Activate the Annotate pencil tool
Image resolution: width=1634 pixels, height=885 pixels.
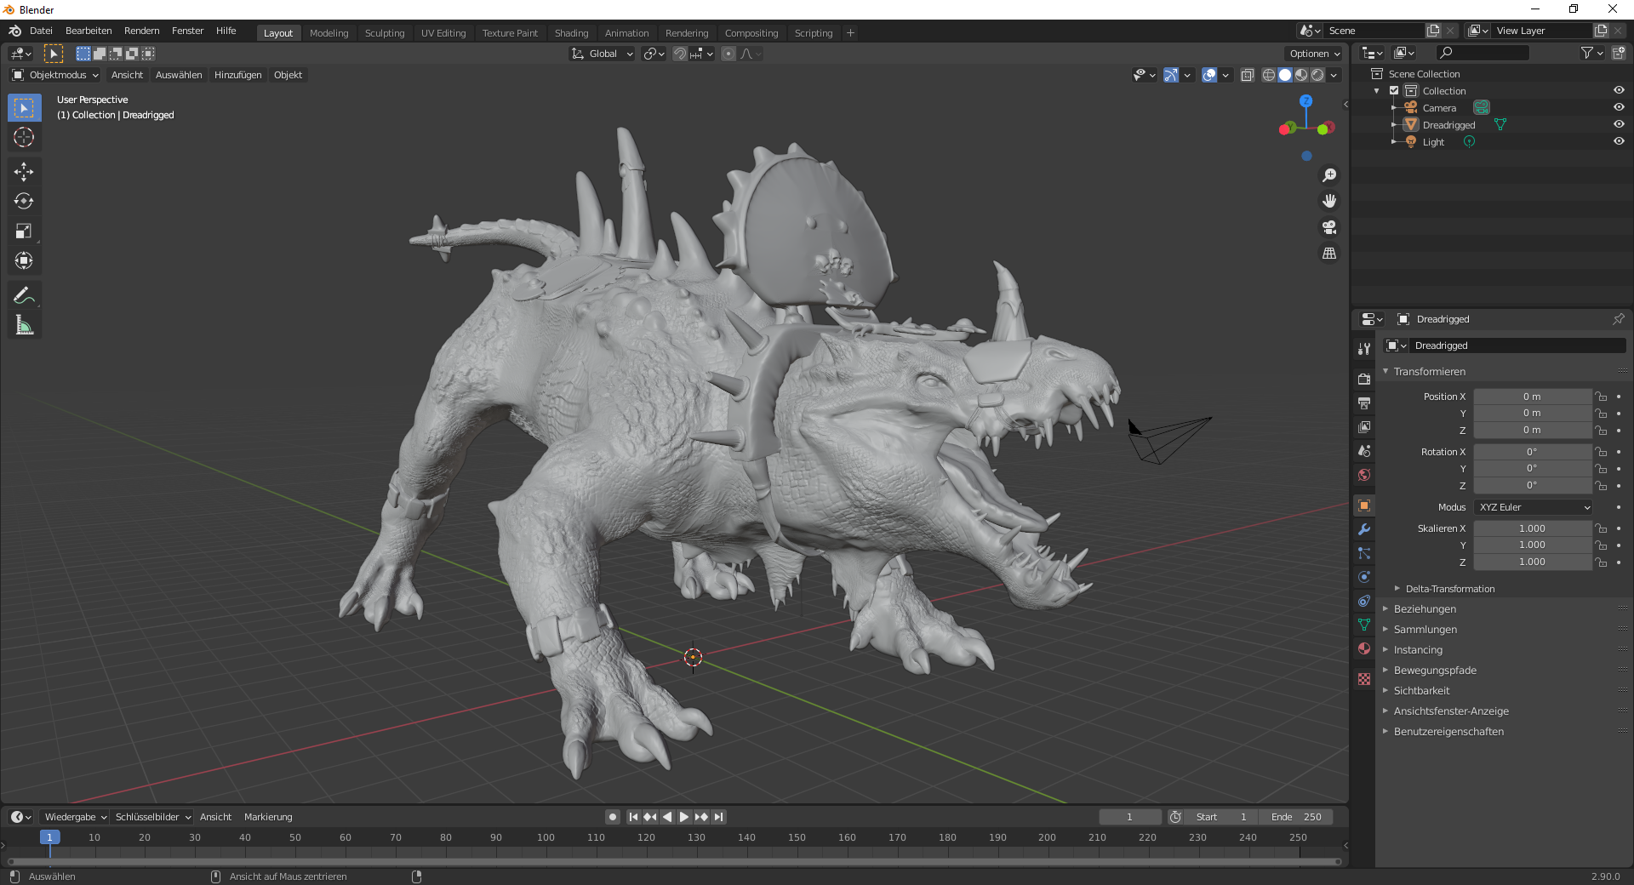[24, 295]
